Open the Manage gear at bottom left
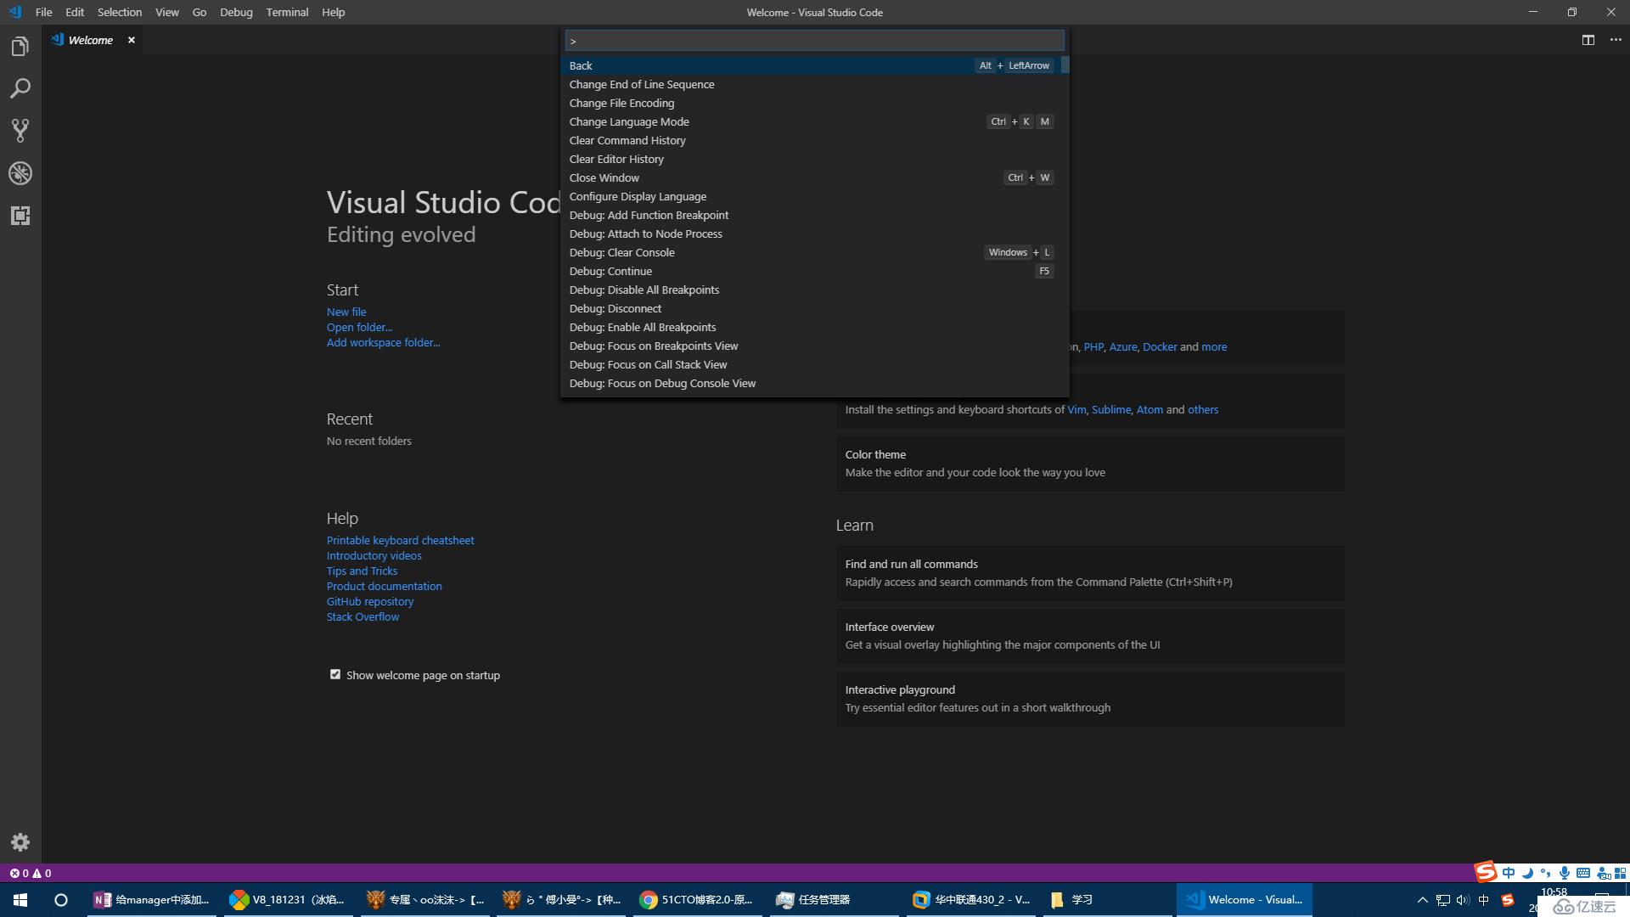1630x917 pixels. [20, 842]
